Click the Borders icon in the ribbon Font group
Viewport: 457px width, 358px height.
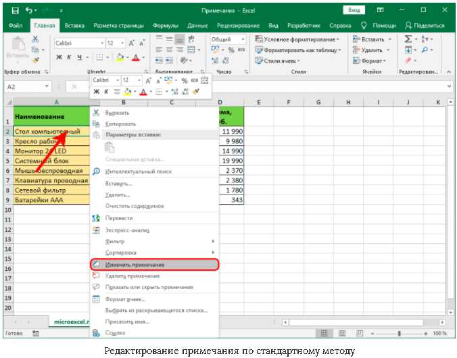point(99,57)
